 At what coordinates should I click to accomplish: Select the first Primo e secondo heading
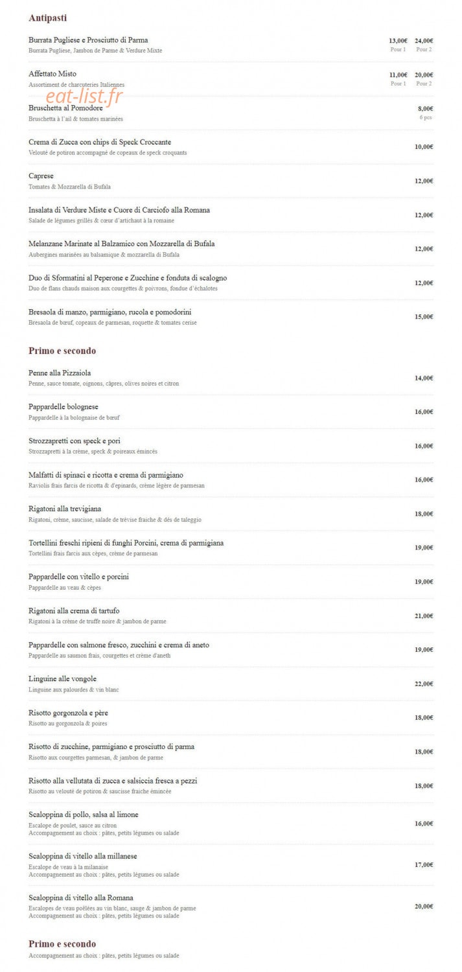pos(62,351)
